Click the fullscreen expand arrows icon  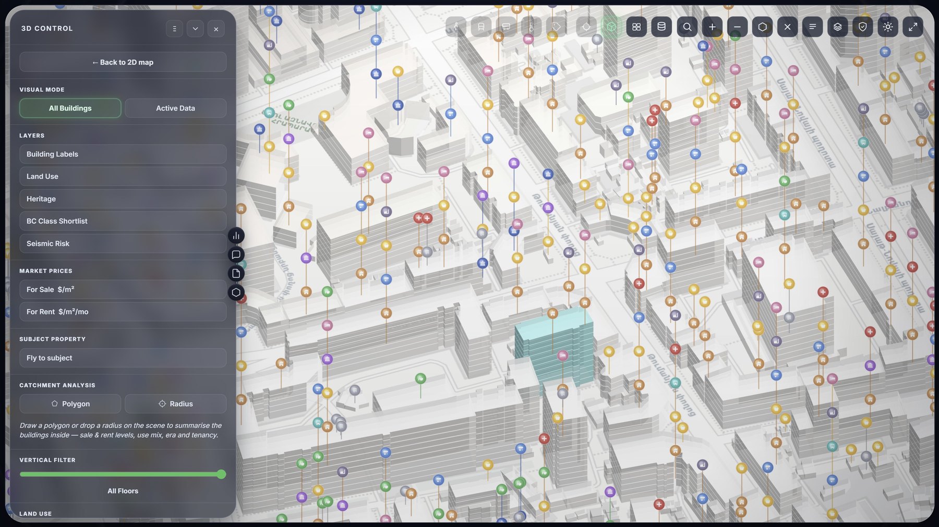pyautogui.click(x=913, y=27)
